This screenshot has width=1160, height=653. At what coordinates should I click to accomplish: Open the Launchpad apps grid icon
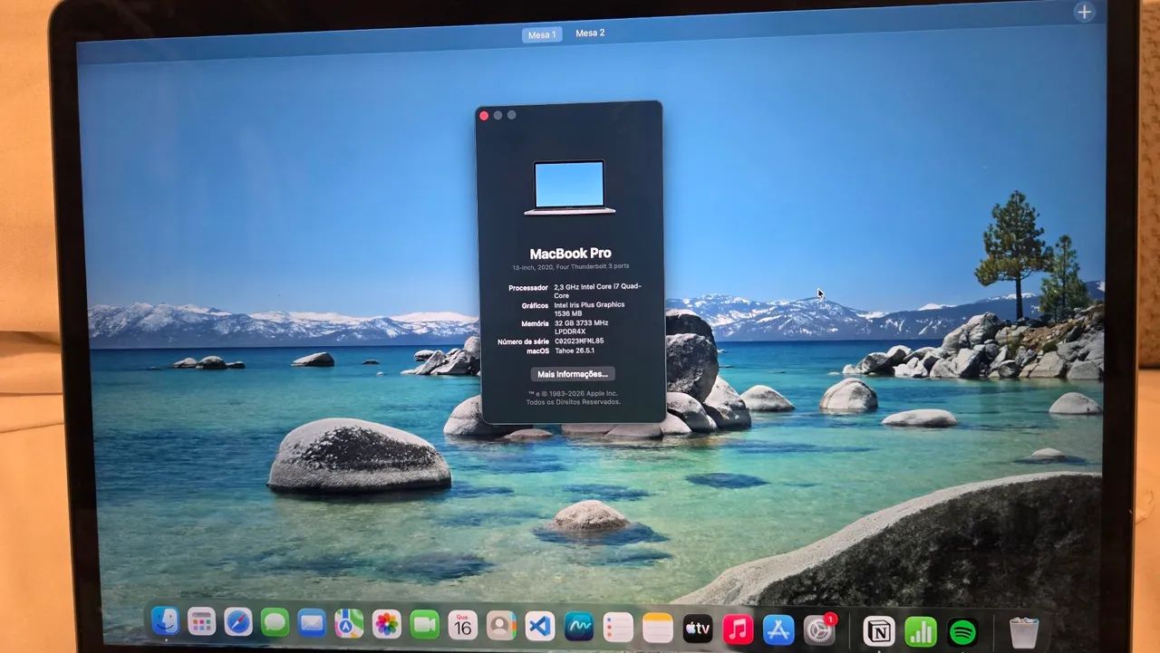201,621
